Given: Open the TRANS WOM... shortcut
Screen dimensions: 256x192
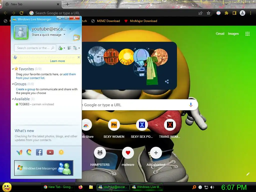Looking at the screenshot, I should click(x=170, y=129).
